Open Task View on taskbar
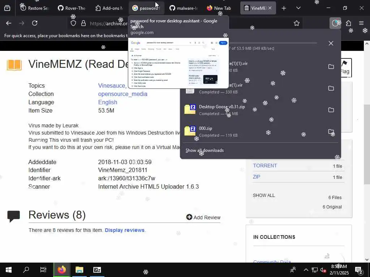This screenshot has width=370, height=277. pos(43,270)
